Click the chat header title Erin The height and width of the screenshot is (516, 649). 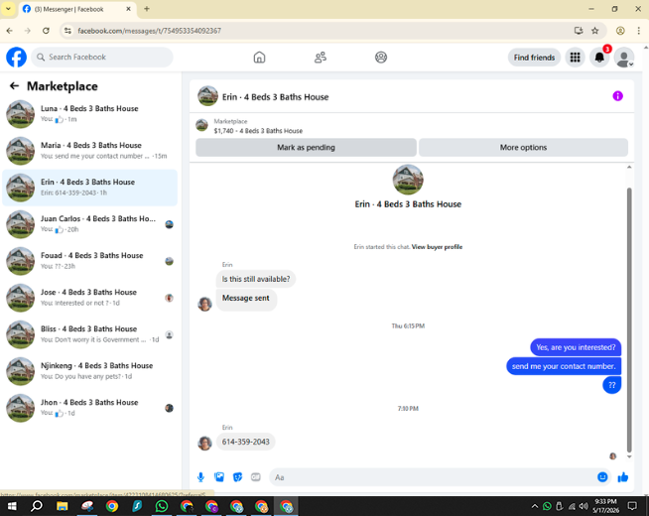(x=275, y=97)
